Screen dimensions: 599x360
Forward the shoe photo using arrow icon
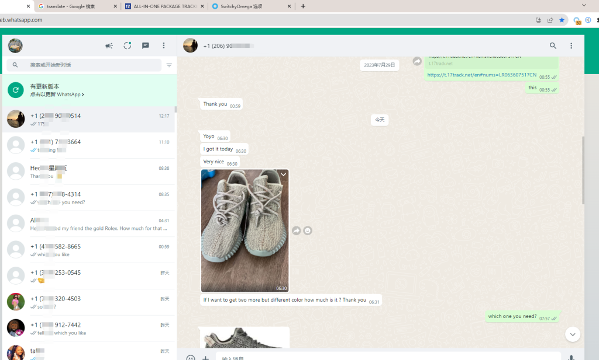click(297, 230)
